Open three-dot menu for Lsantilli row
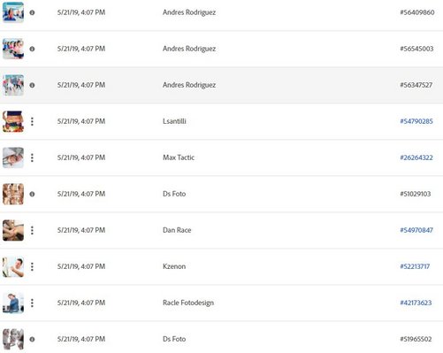 [x=32, y=121]
